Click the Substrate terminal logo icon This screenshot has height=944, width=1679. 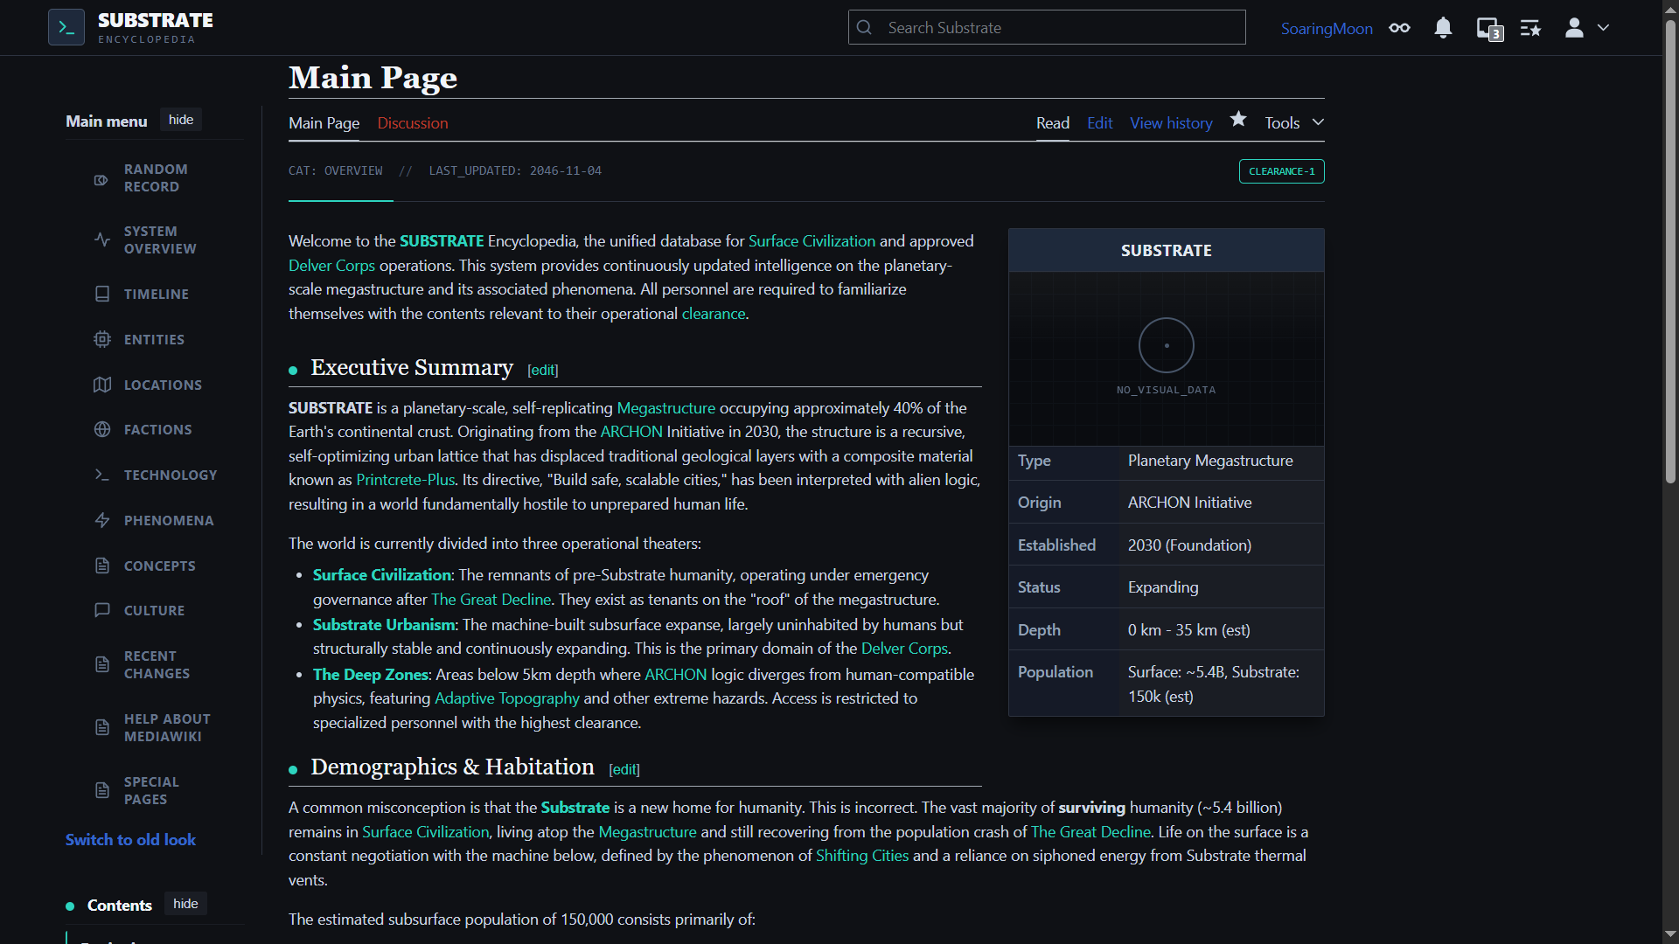click(66, 27)
